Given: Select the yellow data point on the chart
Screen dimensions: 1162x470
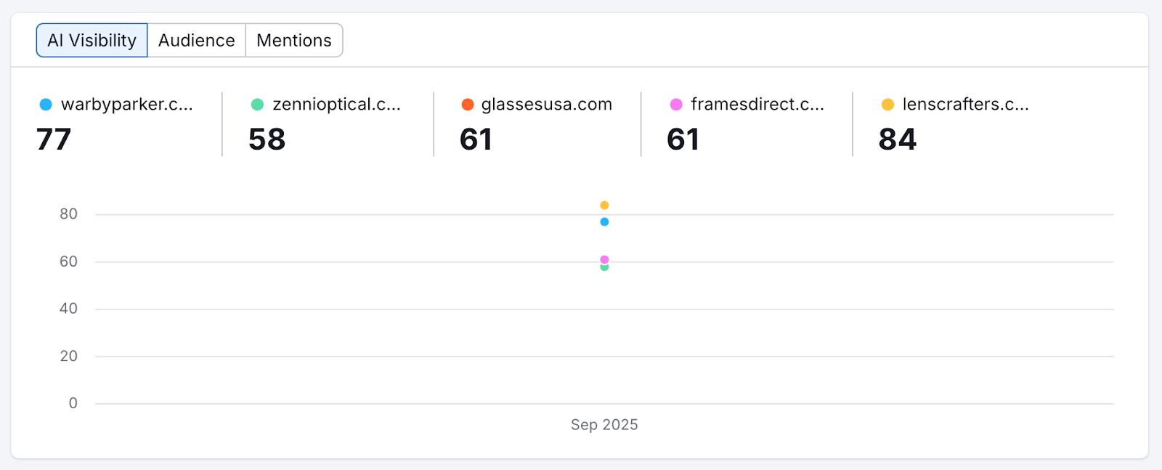Looking at the screenshot, I should 604,204.
